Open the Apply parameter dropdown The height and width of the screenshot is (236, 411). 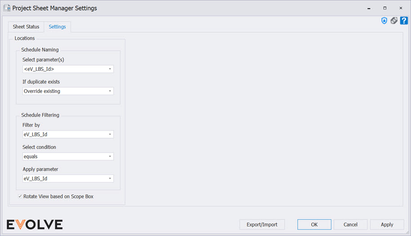pyautogui.click(x=68, y=179)
